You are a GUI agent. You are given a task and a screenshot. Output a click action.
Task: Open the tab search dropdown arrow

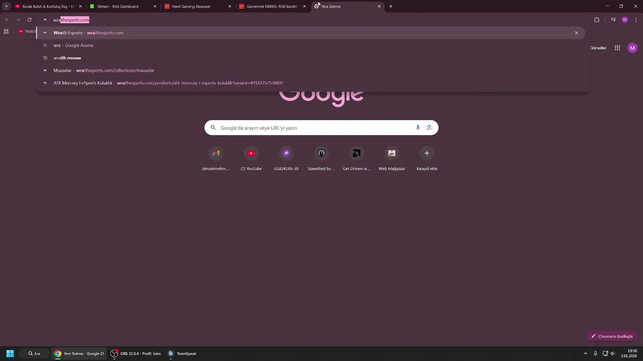[7, 7]
